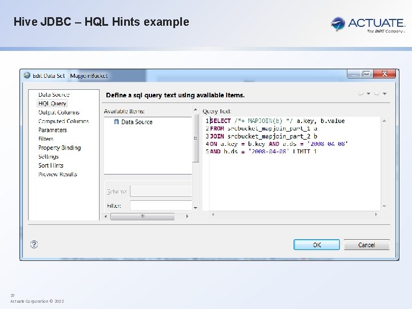Open Preview Results page
Image resolution: width=412 pixels, height=309 pixels.
tap(58, 174)
